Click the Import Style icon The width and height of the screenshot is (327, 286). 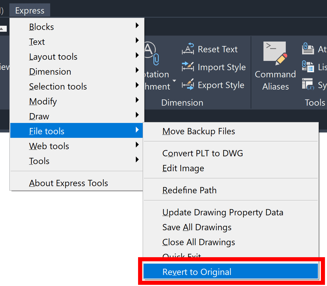[x=188, y=67]
